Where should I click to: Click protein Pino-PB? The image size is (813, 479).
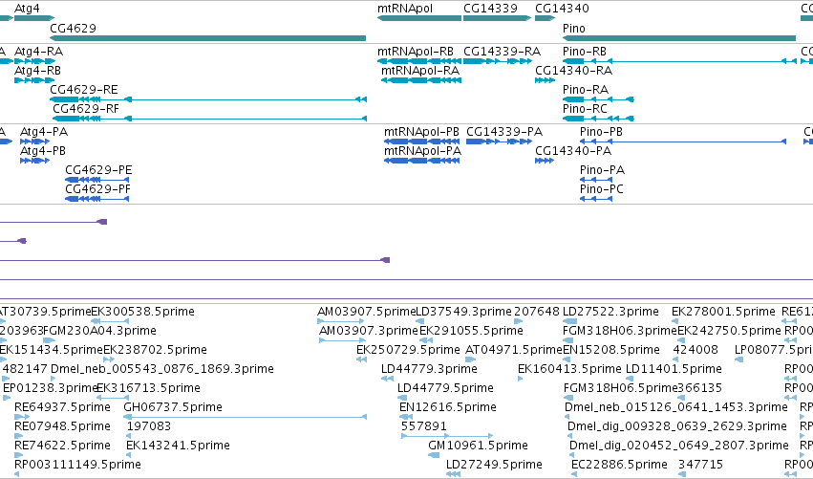[x=601, y=132]
